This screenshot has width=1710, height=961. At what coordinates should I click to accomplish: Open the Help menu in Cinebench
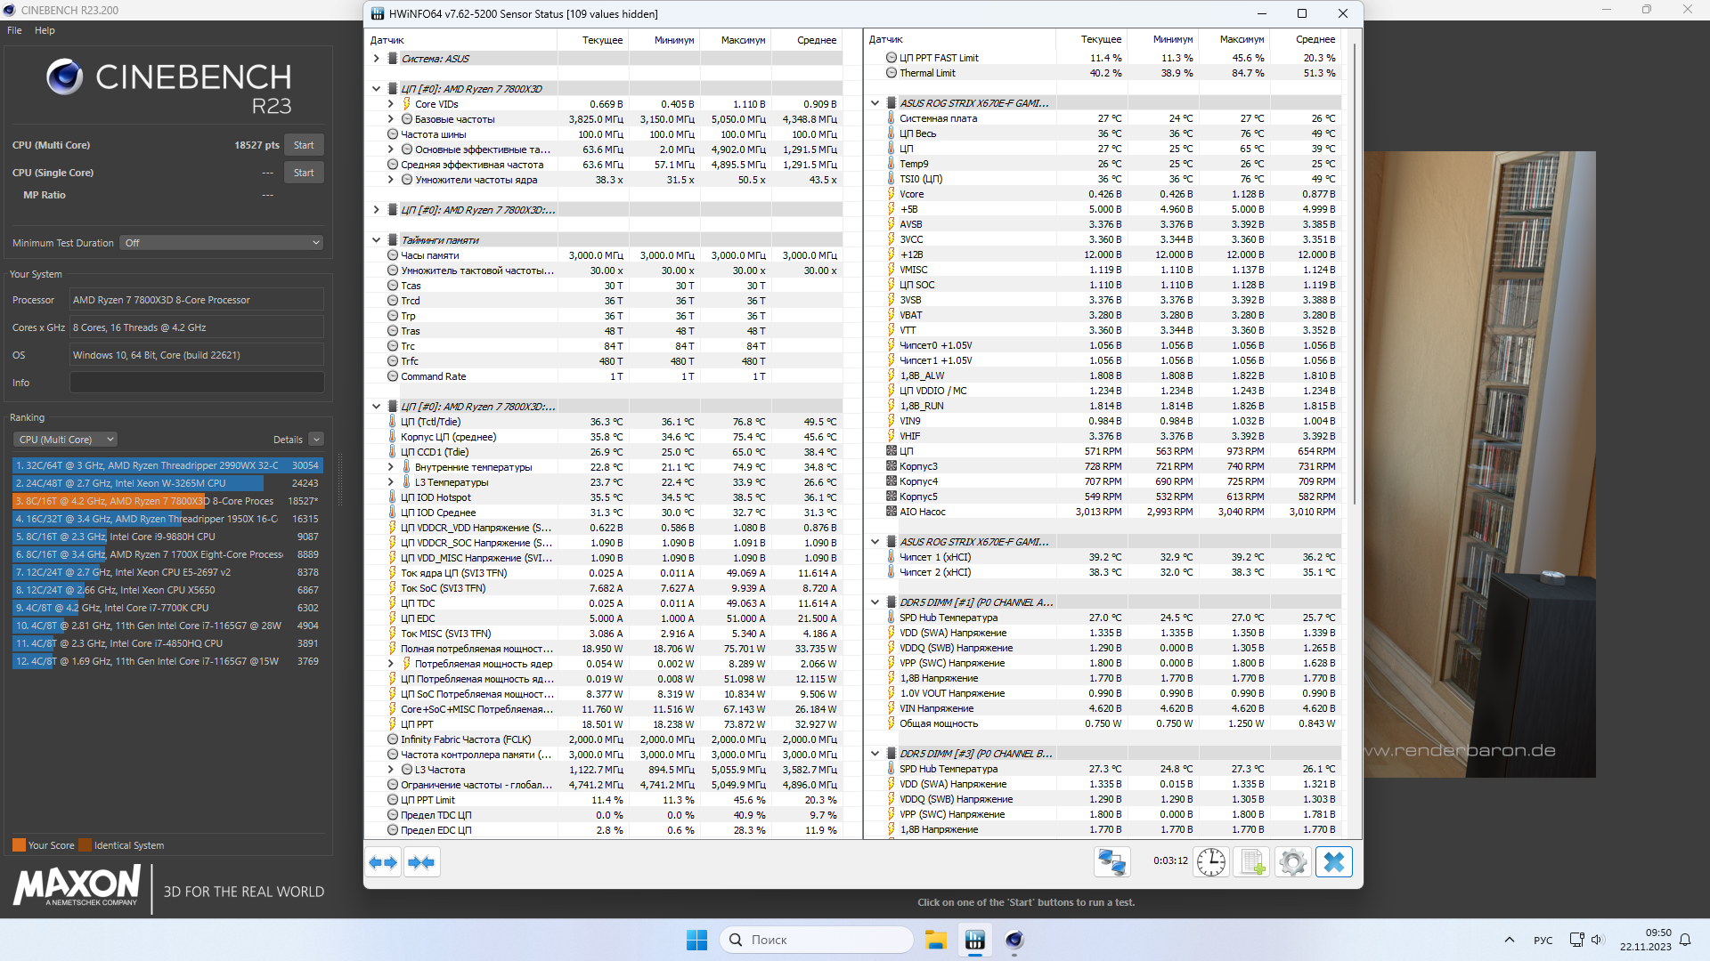coord(45,30)
